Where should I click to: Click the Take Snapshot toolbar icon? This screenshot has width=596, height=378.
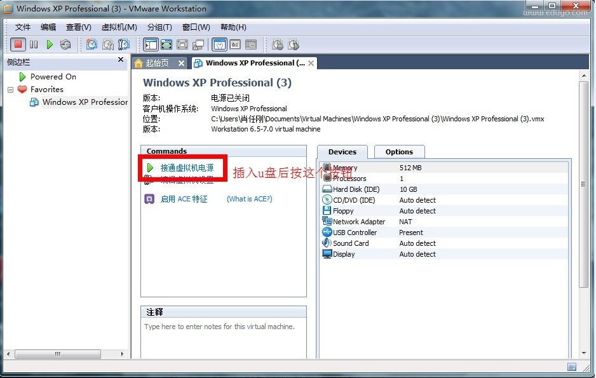pyautogui.click(x=92, y=44)
